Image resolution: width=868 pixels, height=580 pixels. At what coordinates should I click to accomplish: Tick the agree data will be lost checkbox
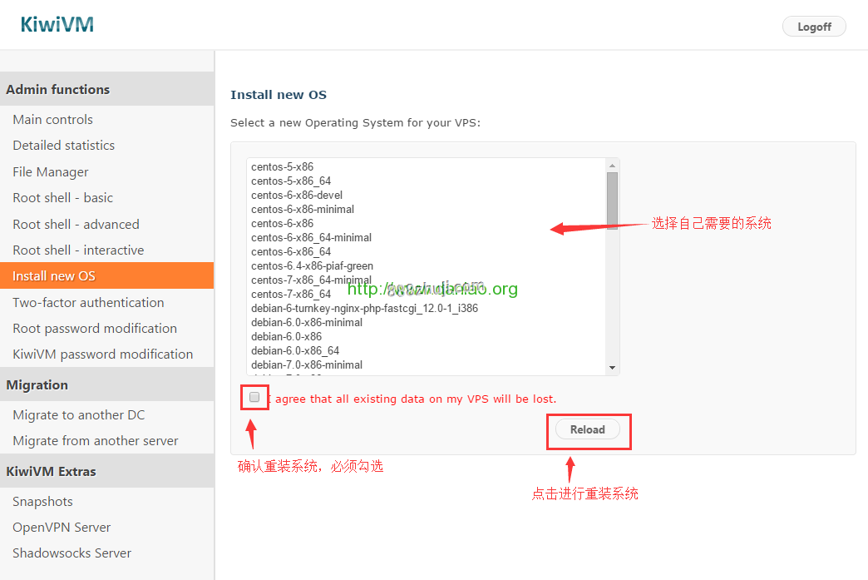[254, 397]
